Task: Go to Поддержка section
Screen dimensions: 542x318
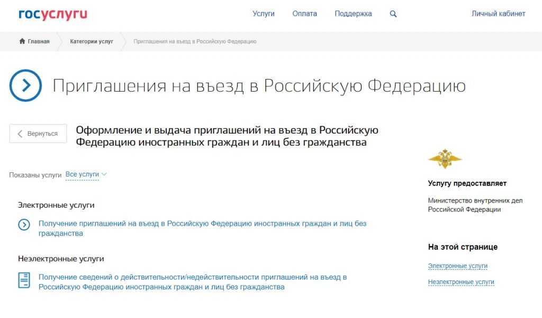Action: 353,14
